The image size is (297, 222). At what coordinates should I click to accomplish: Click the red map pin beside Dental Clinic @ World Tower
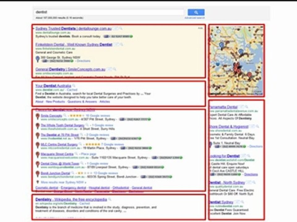[38, 164]
